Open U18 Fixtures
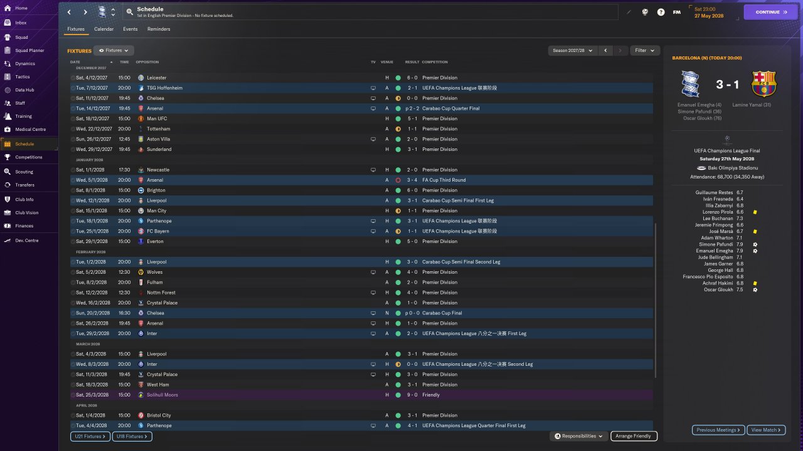 132,436
